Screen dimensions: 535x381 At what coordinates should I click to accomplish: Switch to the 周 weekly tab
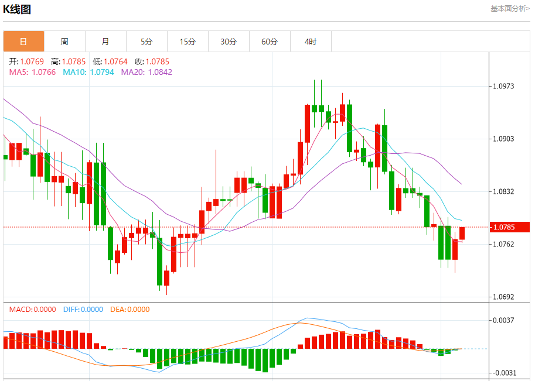click(x=64, y=42)
